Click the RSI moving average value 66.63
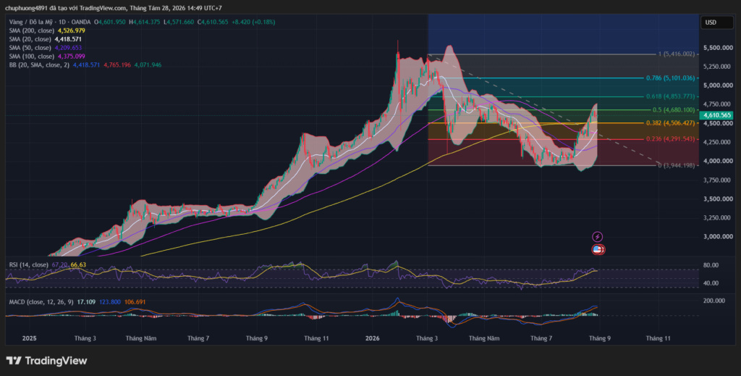Screen dimensions: 741x376 click(78, 265)
